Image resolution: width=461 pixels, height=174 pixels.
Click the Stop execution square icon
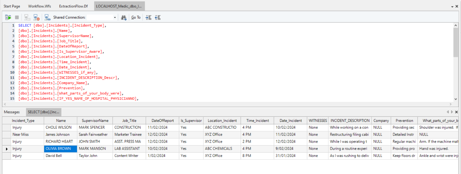(x=17, y=18)
